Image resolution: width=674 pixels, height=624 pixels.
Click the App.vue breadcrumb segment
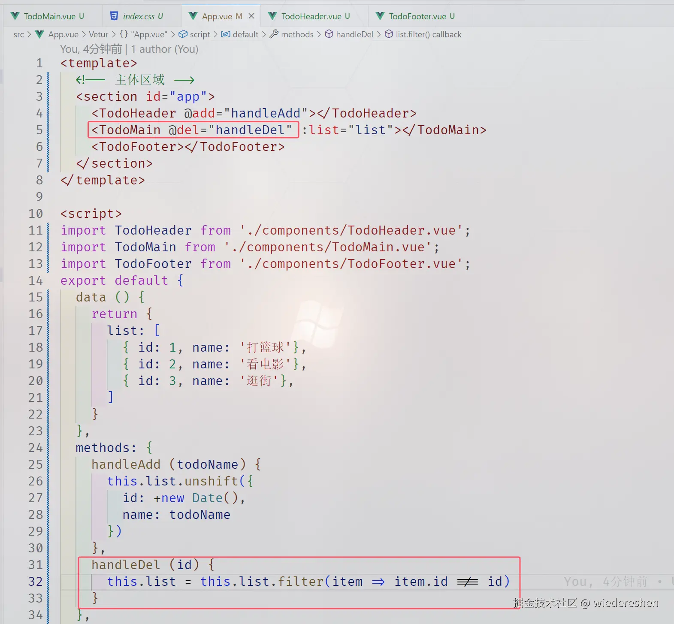coord(63,34)
